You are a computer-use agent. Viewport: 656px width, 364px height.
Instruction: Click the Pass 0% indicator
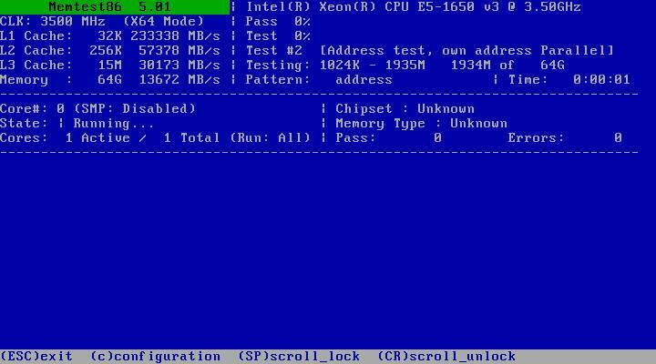(278, 21)
